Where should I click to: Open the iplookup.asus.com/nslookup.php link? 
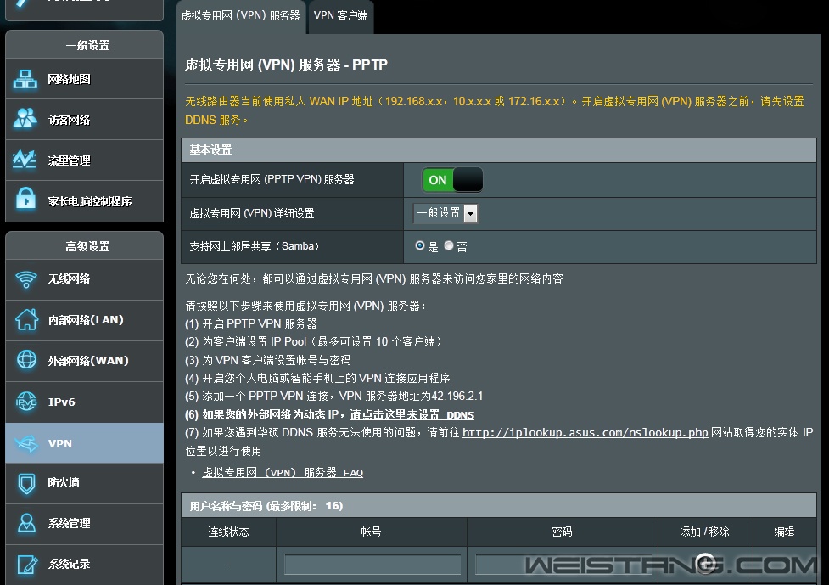585,433
